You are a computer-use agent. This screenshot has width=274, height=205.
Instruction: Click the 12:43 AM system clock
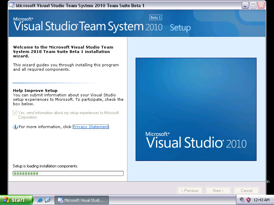261,200
